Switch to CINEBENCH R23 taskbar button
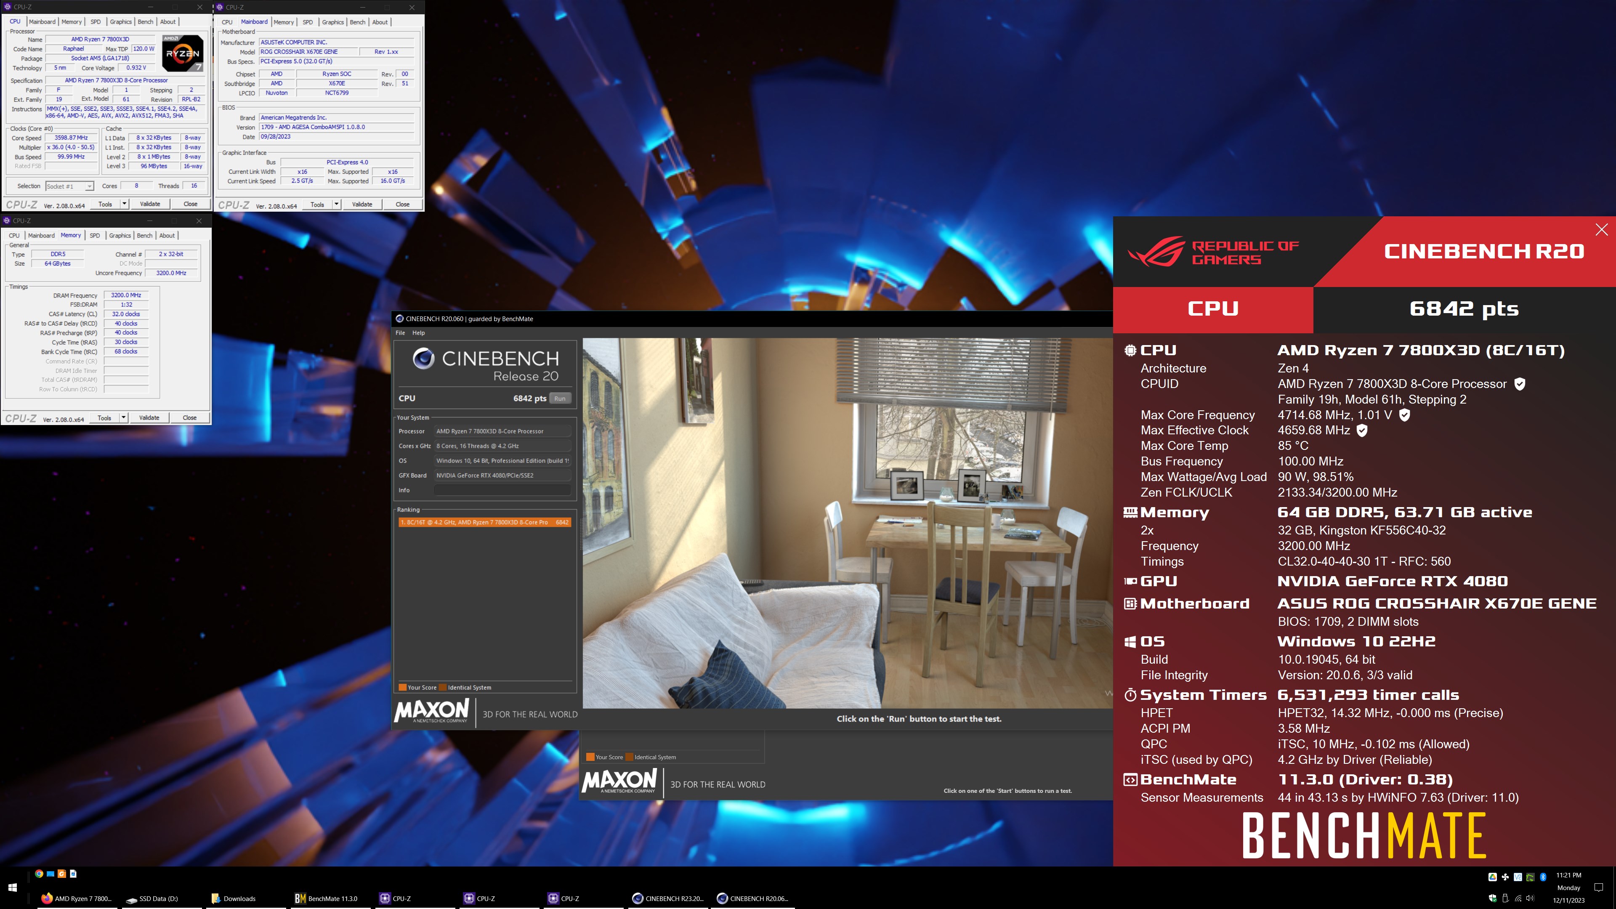Screen dimensions: 1616x909 click(x=667, y=898)
